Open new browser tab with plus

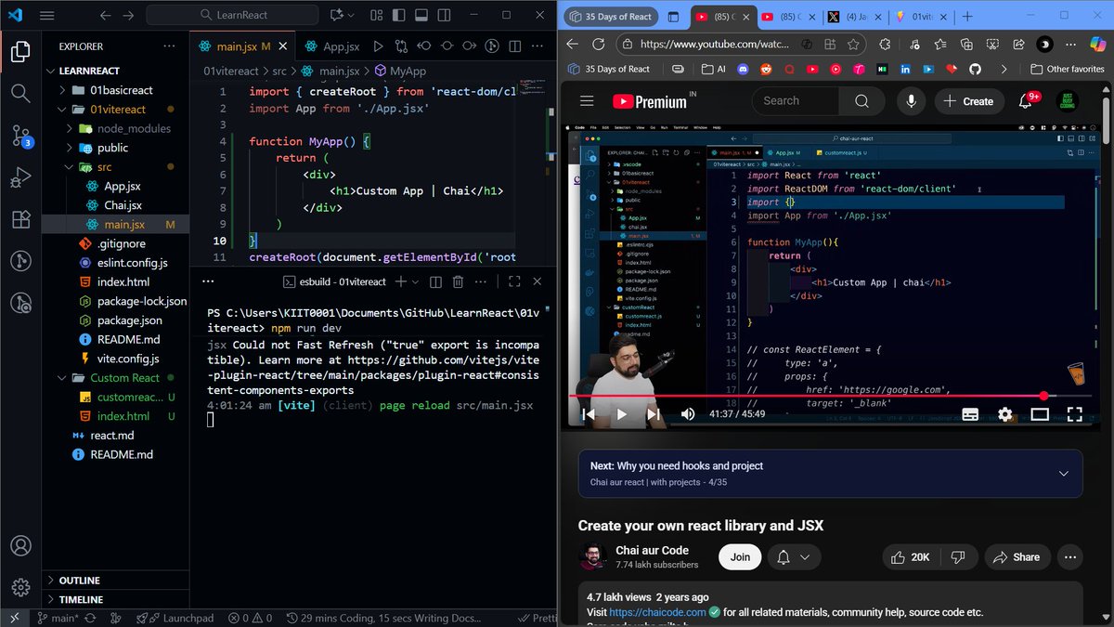tap(967, 17)
